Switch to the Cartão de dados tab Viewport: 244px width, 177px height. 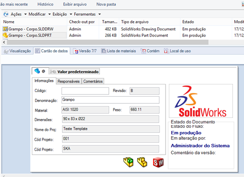click(52, 51)
